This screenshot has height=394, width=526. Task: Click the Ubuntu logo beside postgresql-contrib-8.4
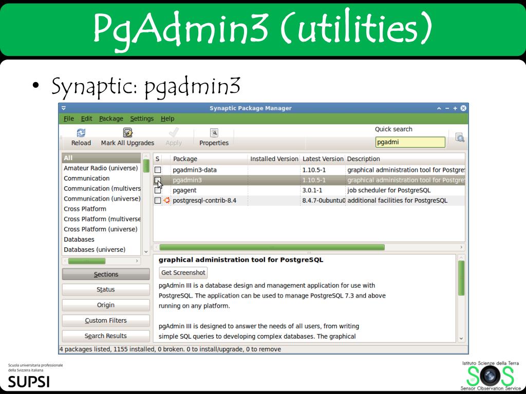point(166,201)
